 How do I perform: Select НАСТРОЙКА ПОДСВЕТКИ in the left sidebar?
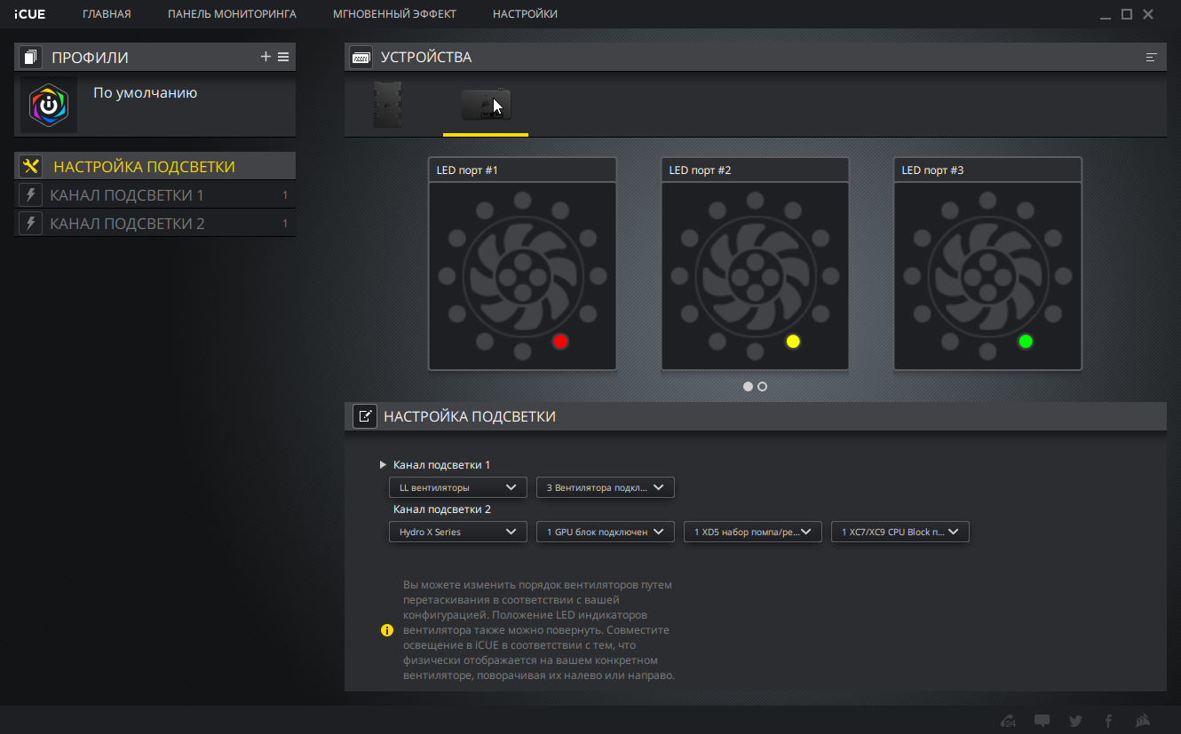point(155,167)
